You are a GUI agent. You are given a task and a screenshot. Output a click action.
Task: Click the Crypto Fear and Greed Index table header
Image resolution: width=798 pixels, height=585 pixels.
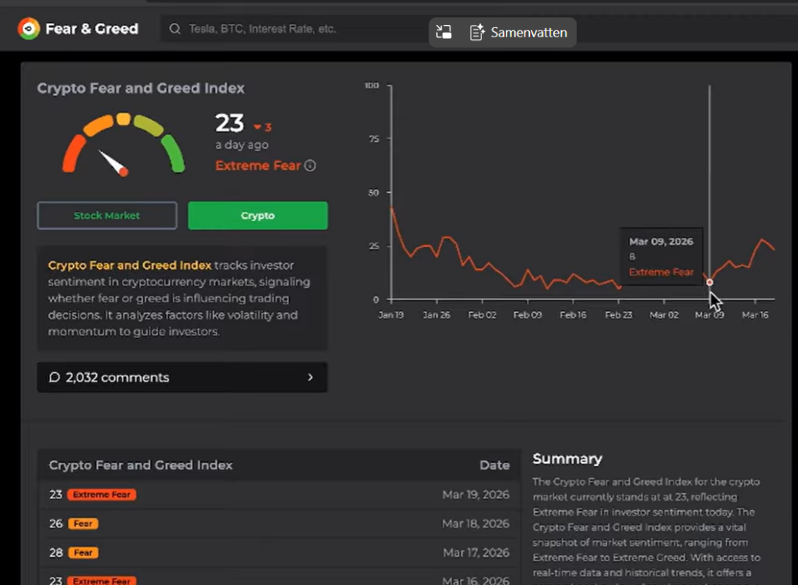[140, 465]
